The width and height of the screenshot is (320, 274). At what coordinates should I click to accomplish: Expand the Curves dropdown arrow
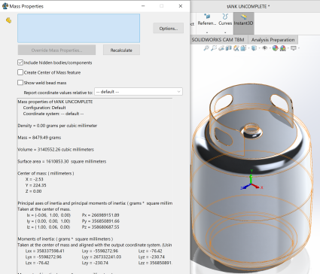[225, 32]
